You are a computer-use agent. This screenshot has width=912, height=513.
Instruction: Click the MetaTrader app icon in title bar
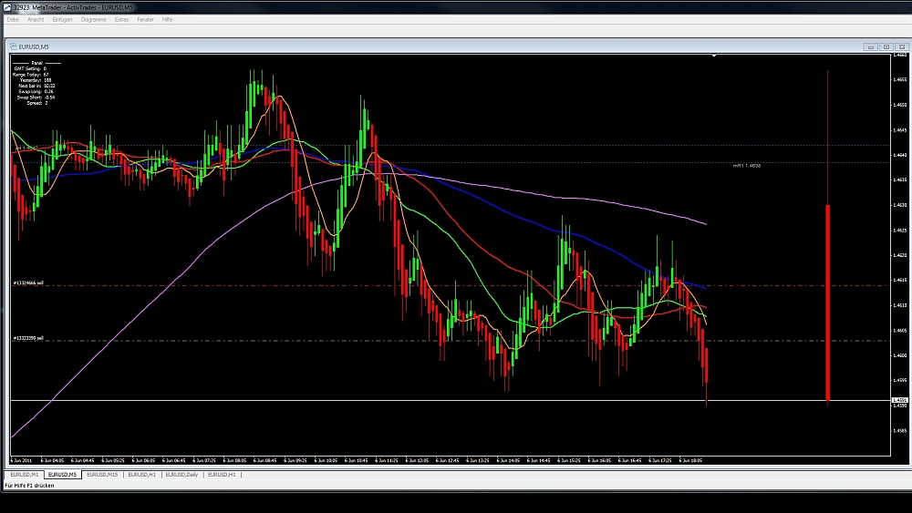[7, 7]
